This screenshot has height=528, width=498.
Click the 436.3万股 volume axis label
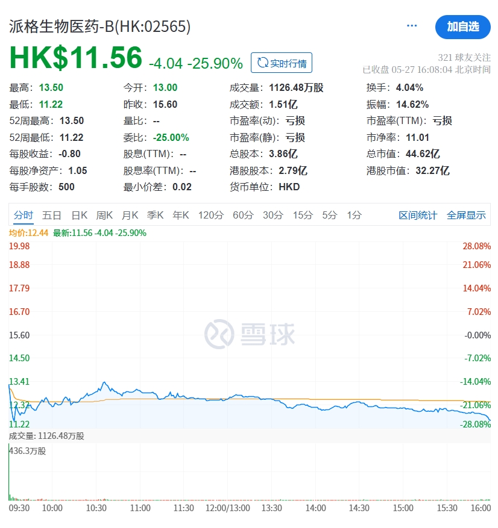28,451
